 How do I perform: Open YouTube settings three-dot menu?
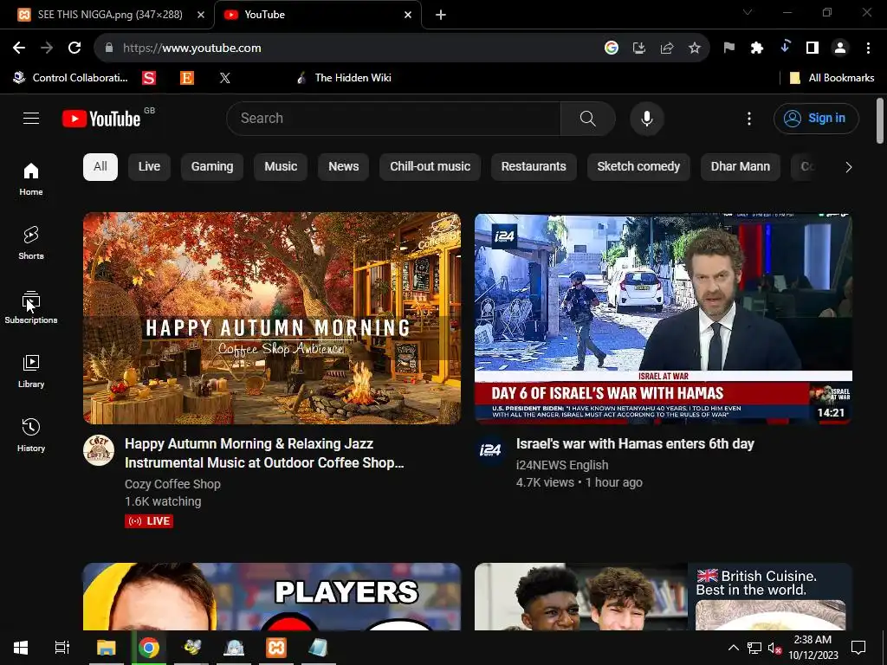point(749,118)
